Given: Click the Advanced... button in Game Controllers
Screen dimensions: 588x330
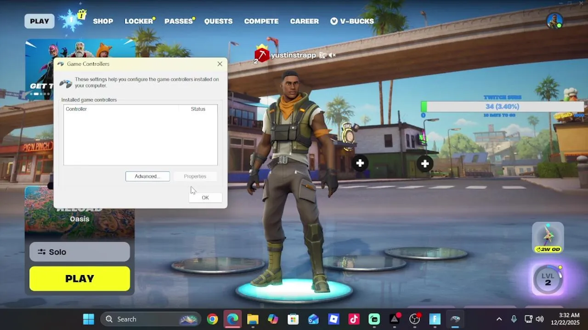Looking at the screenshot, I should (147, 176).
